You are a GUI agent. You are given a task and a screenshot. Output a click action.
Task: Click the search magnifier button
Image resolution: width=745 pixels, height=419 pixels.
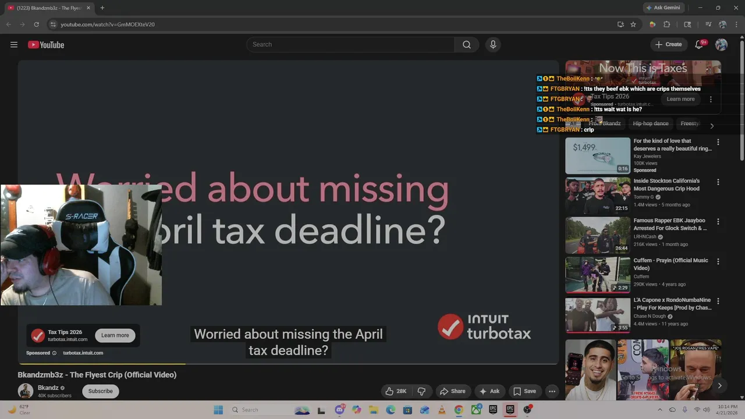[467, 45]
